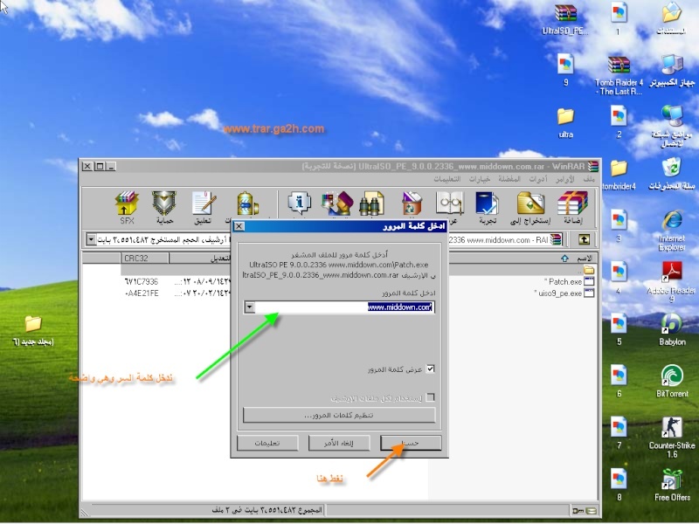Click the recycle-bin Delete toolbar icon in WinRAR
This screenshot has height=524, width=699.
coord(412,204)
